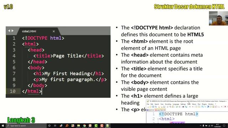Open the File menu in Notepad++
Image resolution: width=228 pixels, height=128 pixels.
tap(148, 104)
